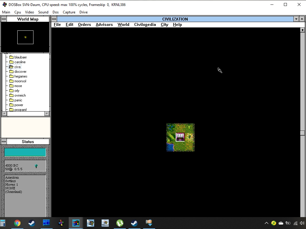
Task: Open the Steam icon beside Chrome
Action: 32,223
